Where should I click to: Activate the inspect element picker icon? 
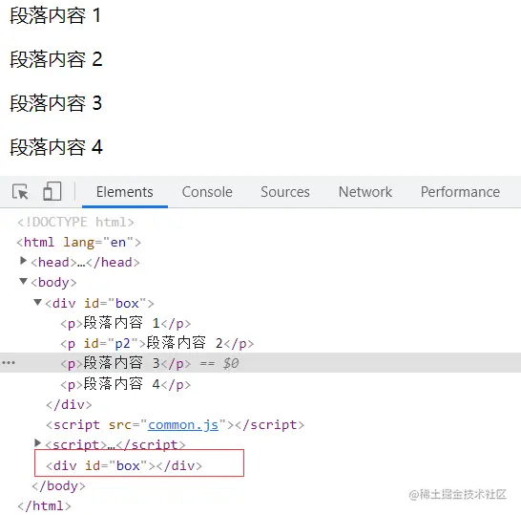[x=20, y=192]
